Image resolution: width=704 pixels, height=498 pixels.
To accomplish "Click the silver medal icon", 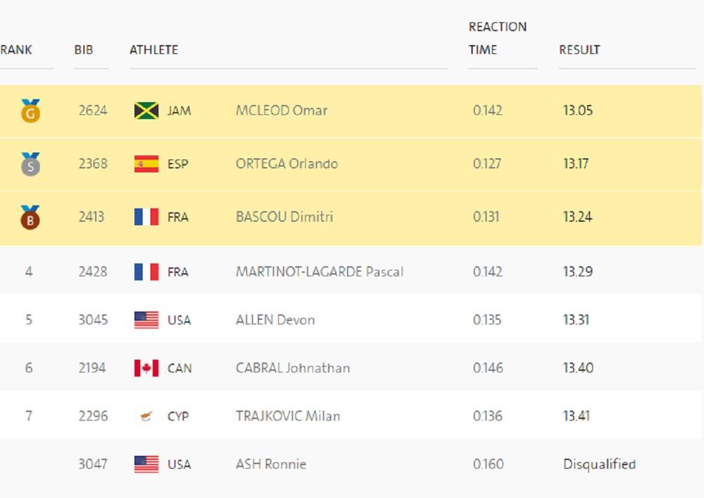I will point(30,164).
